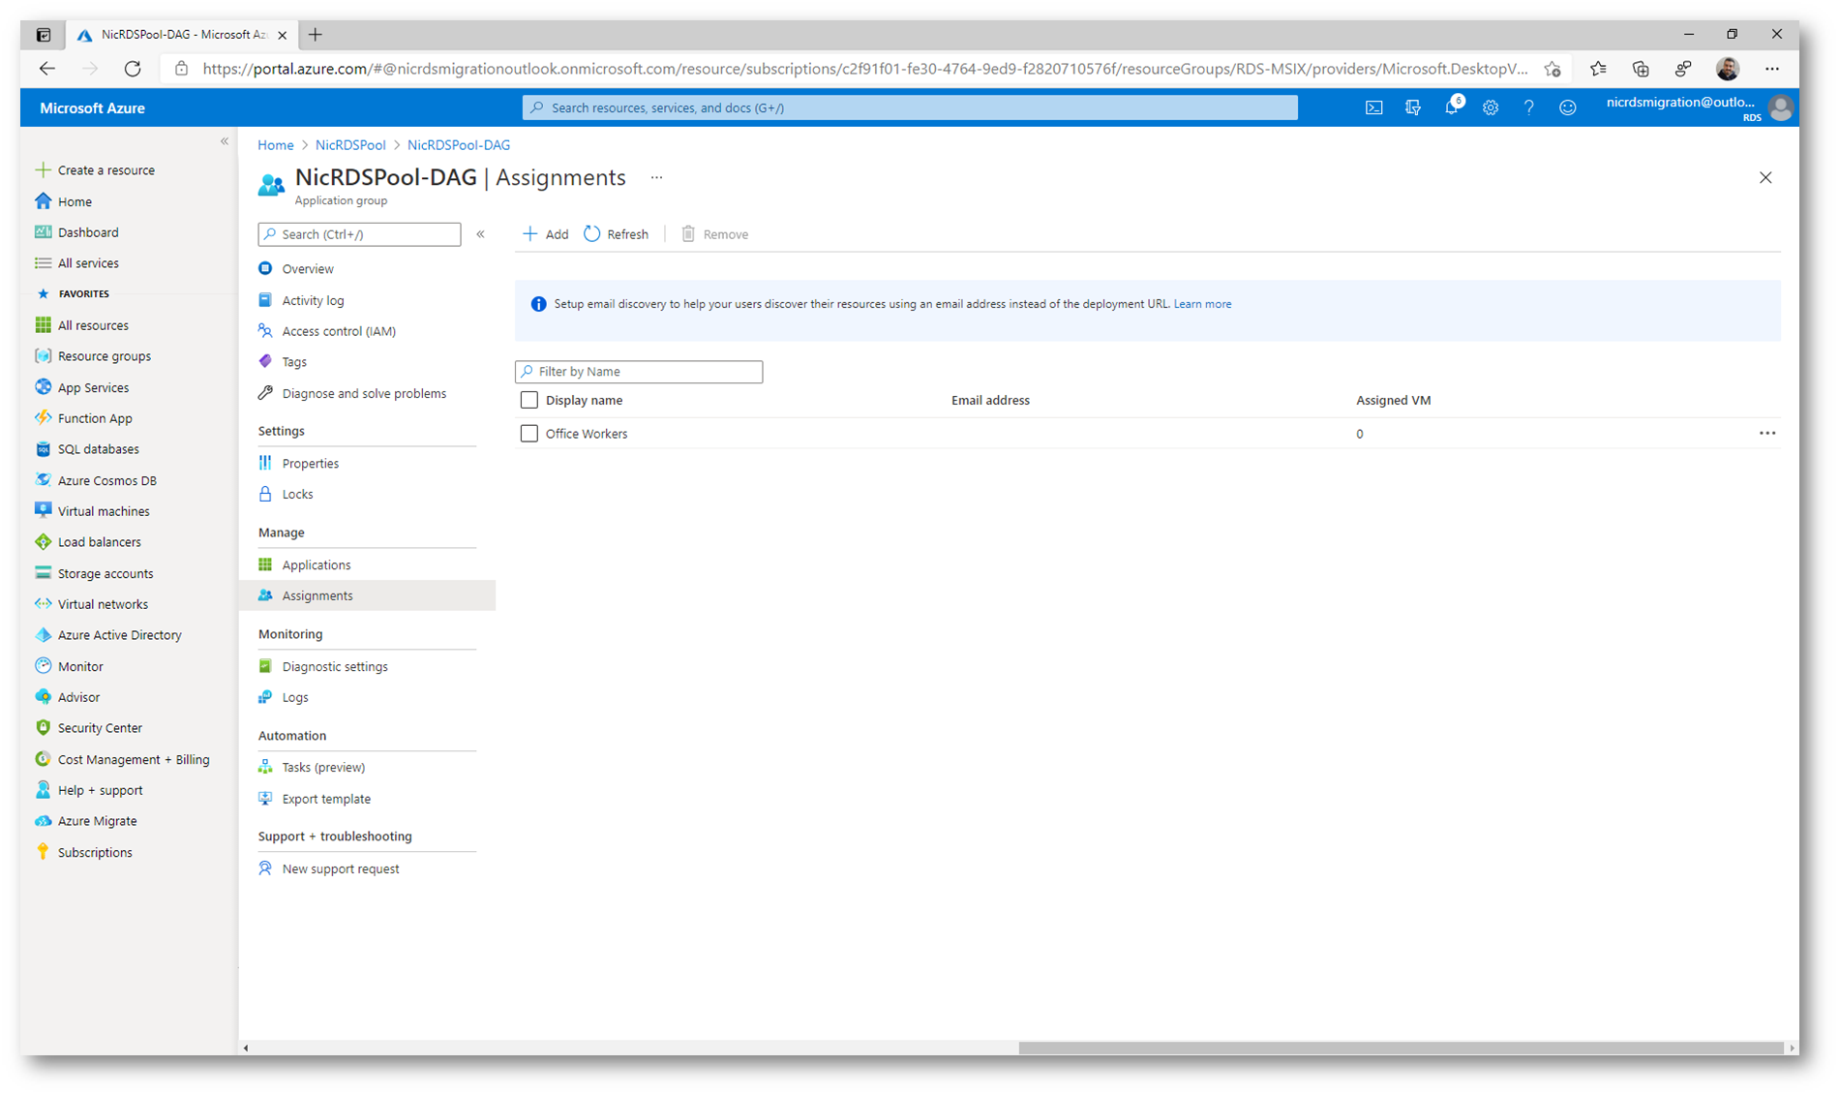Click the NicRDSPool-DAG breadcrumb link
1840x1096 pixels.
pos(459,145)
